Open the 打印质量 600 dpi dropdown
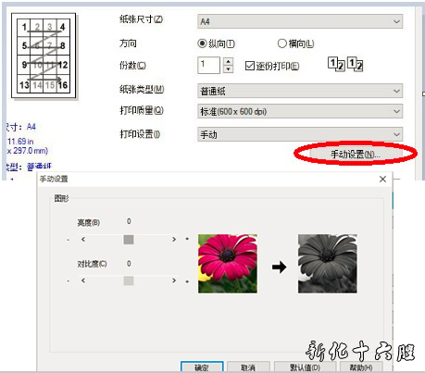The image size is (425, 373). tap(300, 111)
